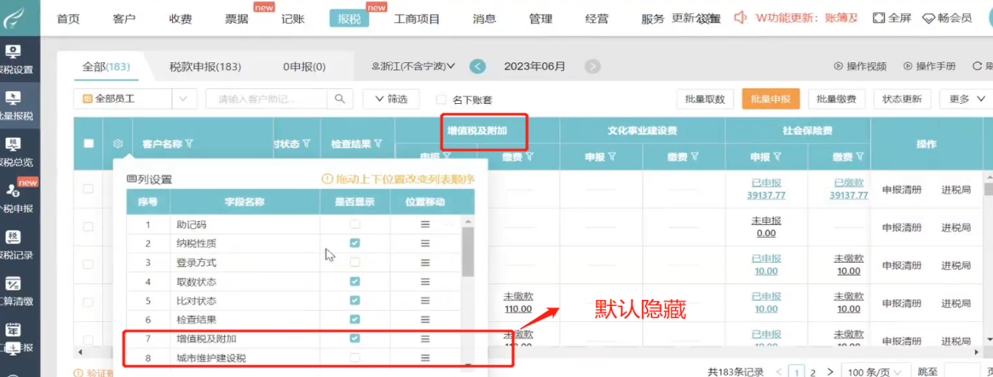Image resolution: width=993 pixels, height=377 pixels.
Task: Click the 批量缴费 button
Action: (836, 98)
